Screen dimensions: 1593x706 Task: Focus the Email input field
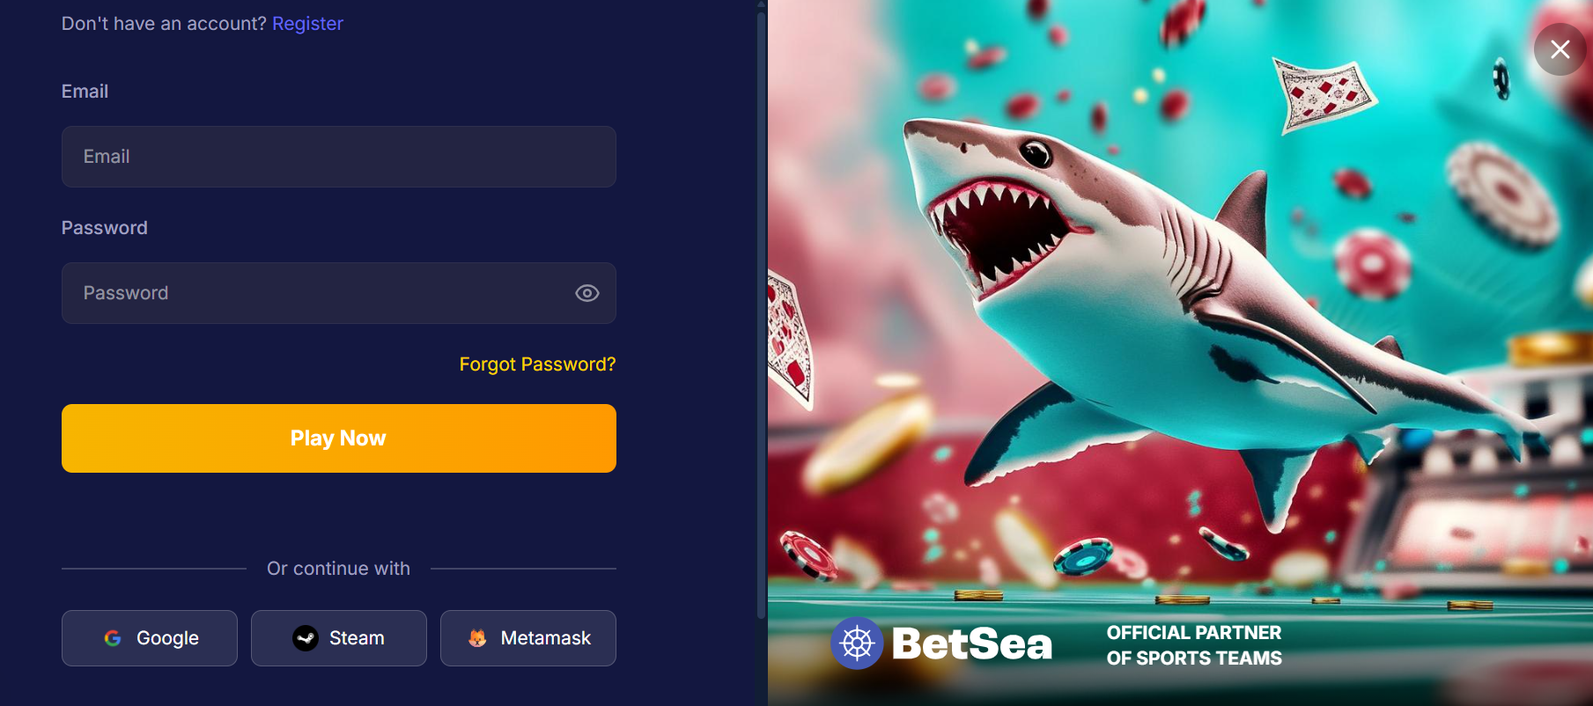(x=339, y=157)
